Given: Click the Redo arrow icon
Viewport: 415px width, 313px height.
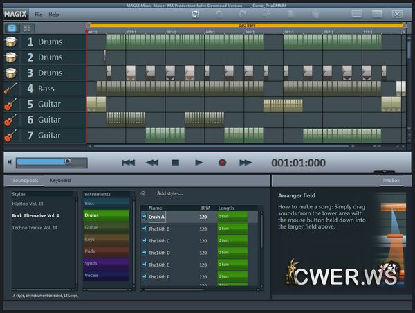Looking at the screenshot, I should [242, 14].
